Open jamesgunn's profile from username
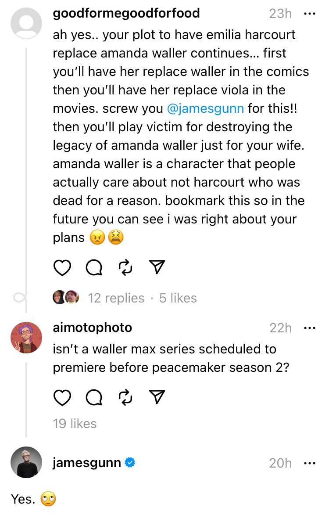This screenshot has width=329, height=515. (87, 463)
